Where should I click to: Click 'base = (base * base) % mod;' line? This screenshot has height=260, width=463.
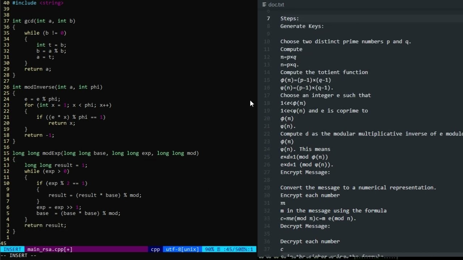pyautogui.click(x=78, y=213)
